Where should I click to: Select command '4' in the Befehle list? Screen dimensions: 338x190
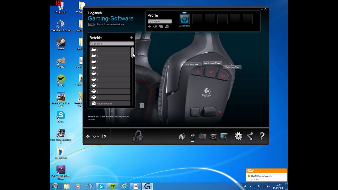point(110,68)
